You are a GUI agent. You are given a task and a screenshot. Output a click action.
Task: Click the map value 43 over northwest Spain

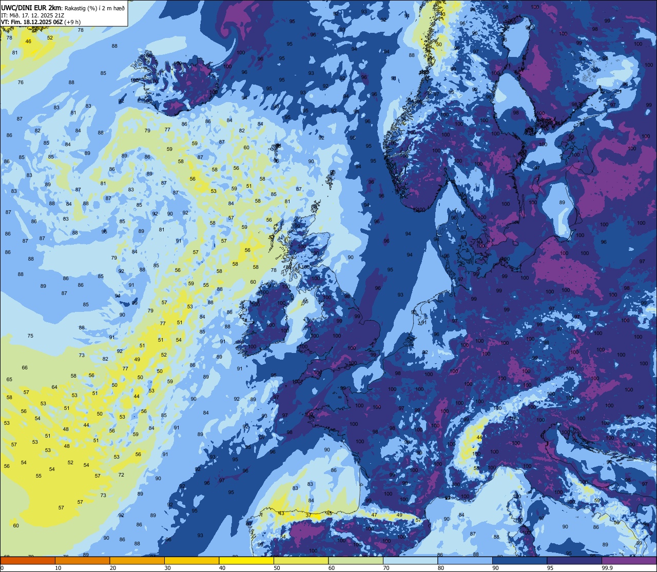point(281,513)
